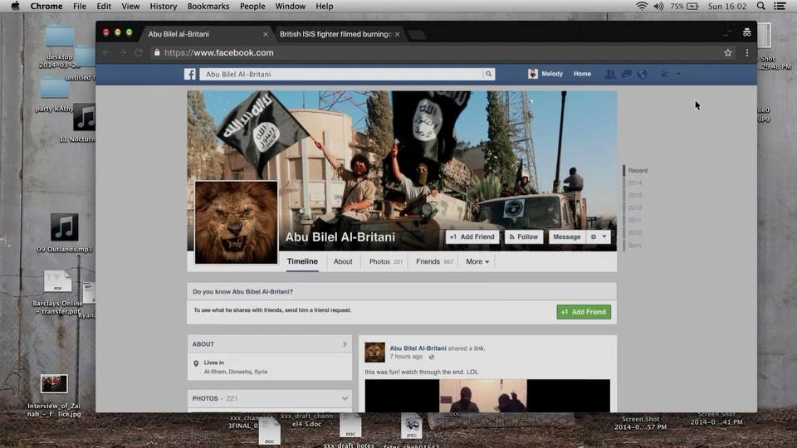Screen dimensions: 797x448
Task: Jump to Recent on timeline
Action: point(638,171)
